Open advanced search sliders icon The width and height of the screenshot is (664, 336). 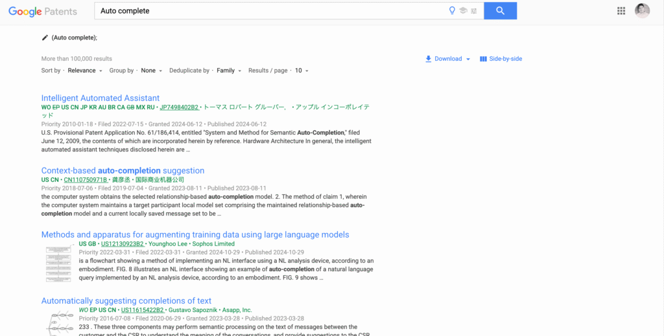(474, 11)
